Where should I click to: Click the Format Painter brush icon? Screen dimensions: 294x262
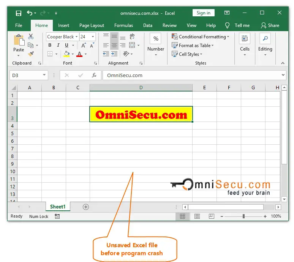coord(31,54)
